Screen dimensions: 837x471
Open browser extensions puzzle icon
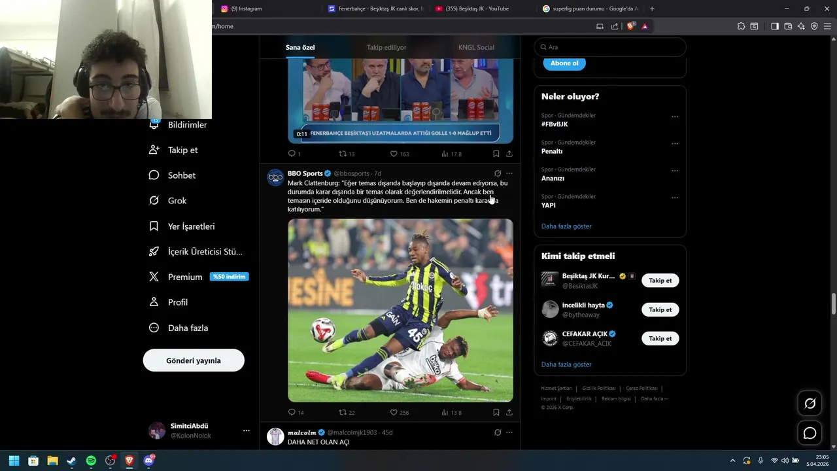point(741,26)
